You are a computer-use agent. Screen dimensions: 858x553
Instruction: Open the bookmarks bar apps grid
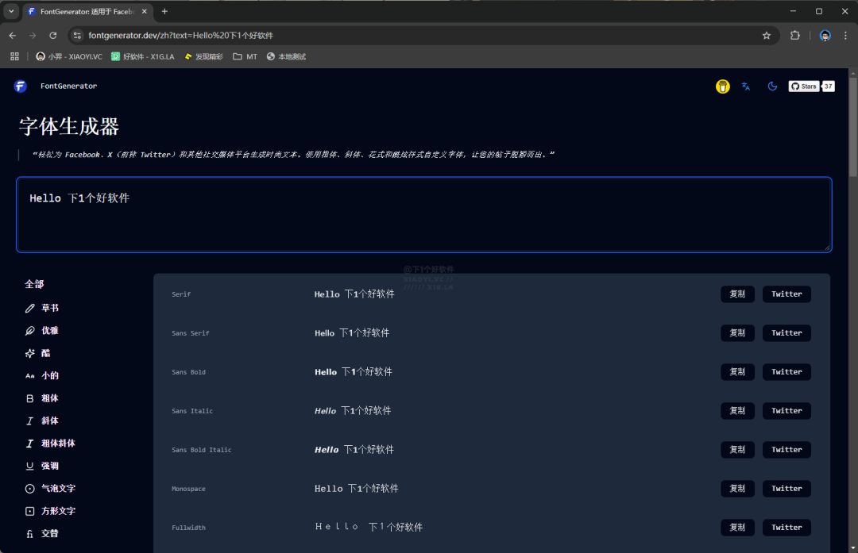pos(15,56)
